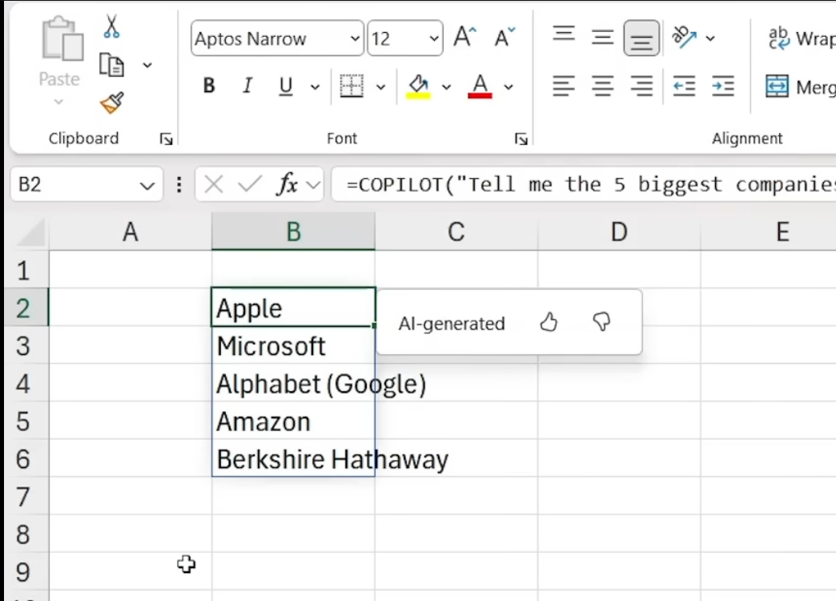The image size is (836, 601).
Task: Decrease indent icon
Action: pyautogui.click(x=684, y=86)
